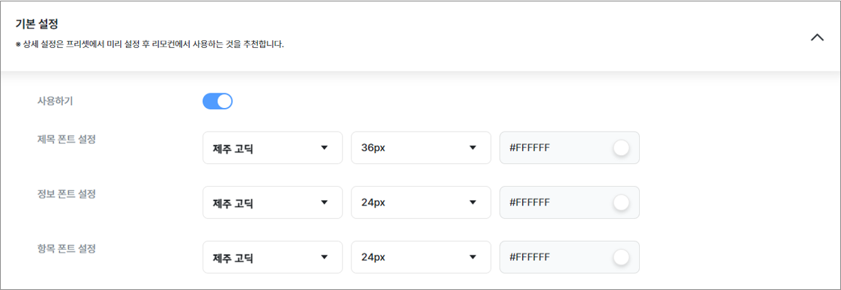Click the 항목 폰트 color swatch circle

click(621, 257)
